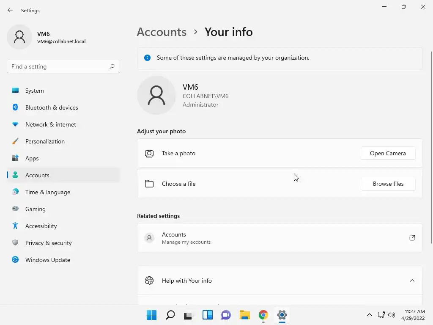Open File Explorer from the taskbar
Screen dimensions: 433x325
tap(245, 315)
